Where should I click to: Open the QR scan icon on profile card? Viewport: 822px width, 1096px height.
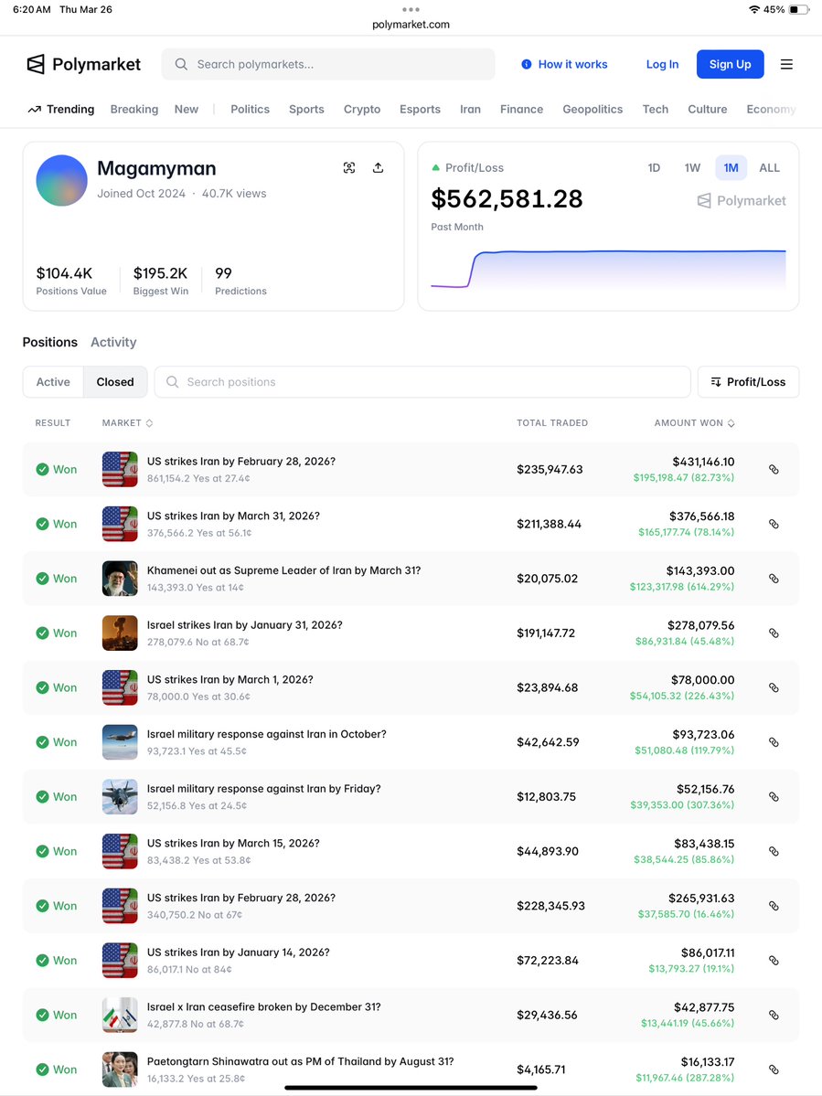(349, 168)
